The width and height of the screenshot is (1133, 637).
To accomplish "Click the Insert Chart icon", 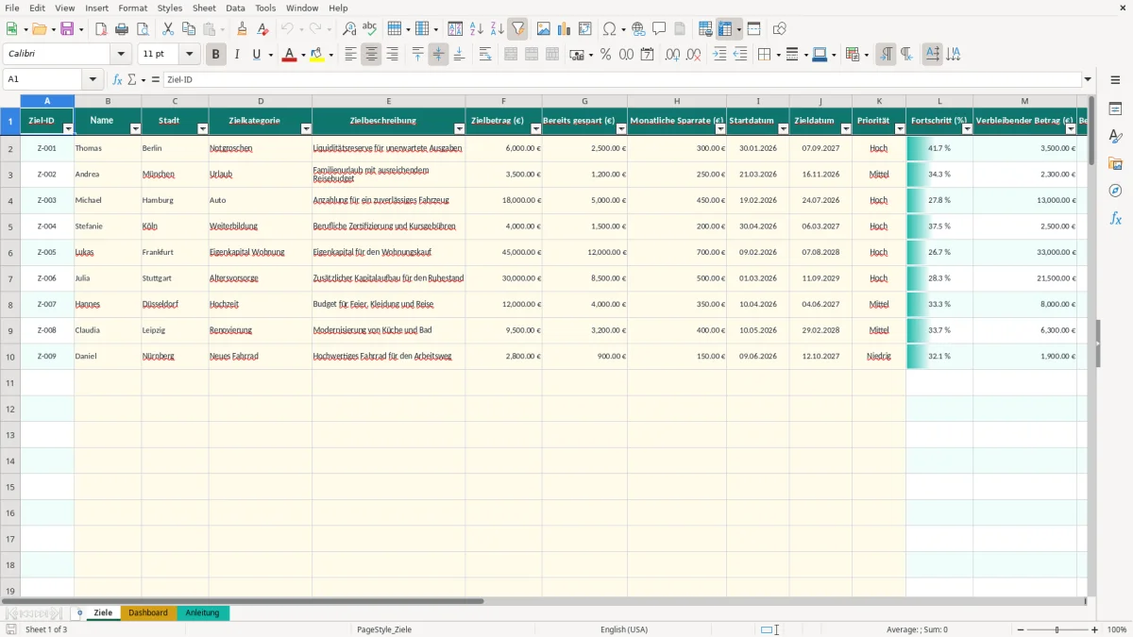I will tap(564, 29).
